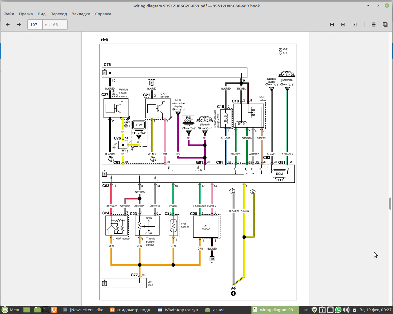
Task: Click the volume speaker tray icon
Action: point(346,310)
